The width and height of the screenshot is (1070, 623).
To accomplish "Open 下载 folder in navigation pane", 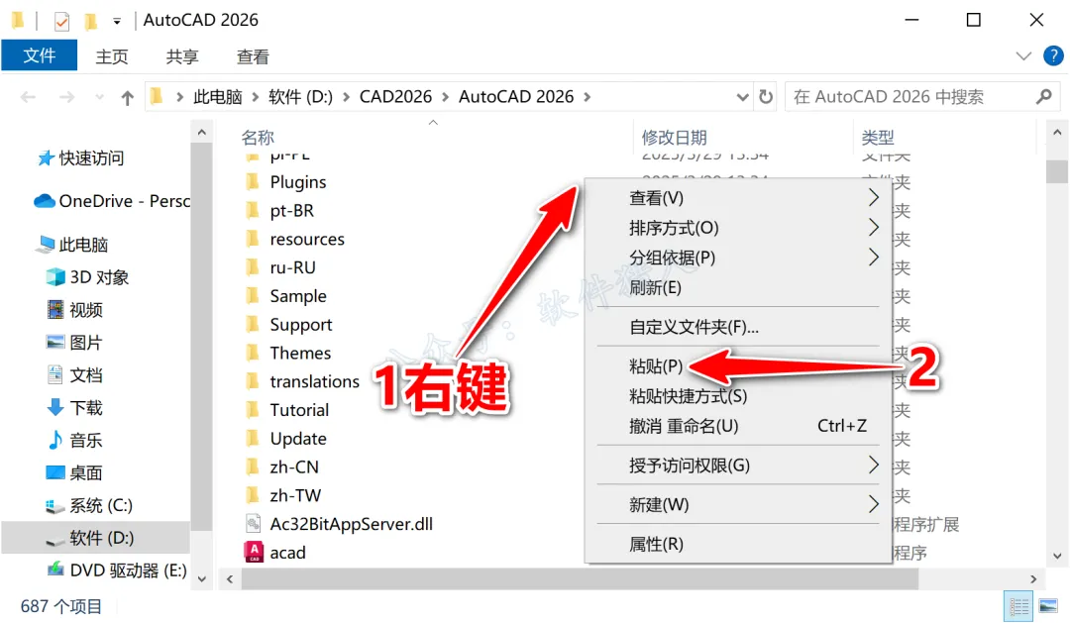I will 74,408.
